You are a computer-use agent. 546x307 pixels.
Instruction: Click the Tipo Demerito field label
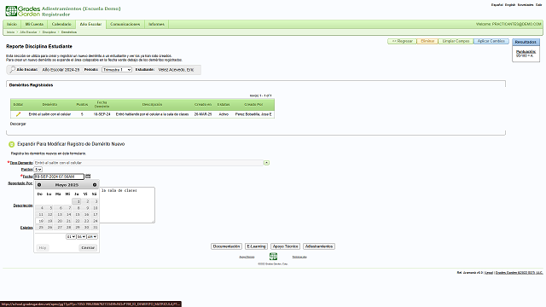click(x=20, y=163)
